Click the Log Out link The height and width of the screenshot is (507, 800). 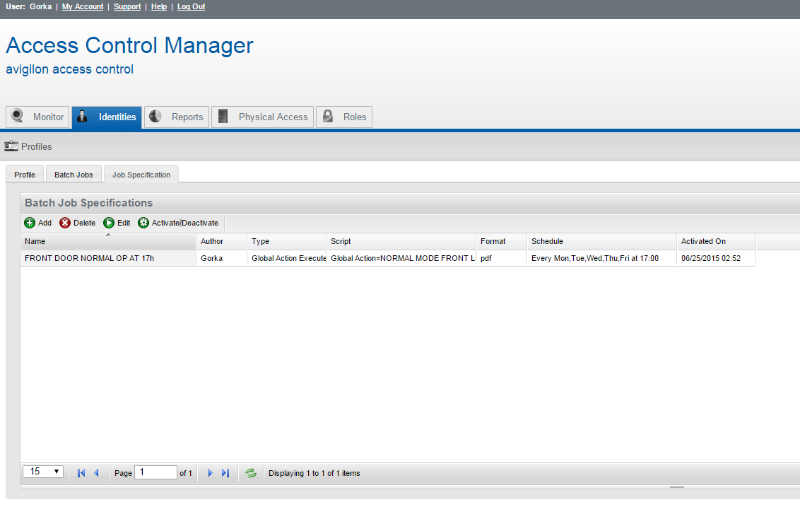191,6
